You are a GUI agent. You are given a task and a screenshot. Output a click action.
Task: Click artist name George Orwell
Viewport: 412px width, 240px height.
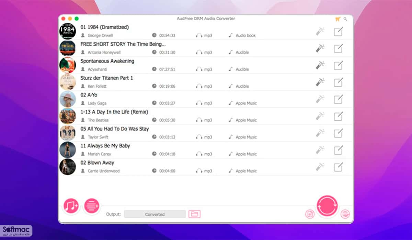point(100,35)
